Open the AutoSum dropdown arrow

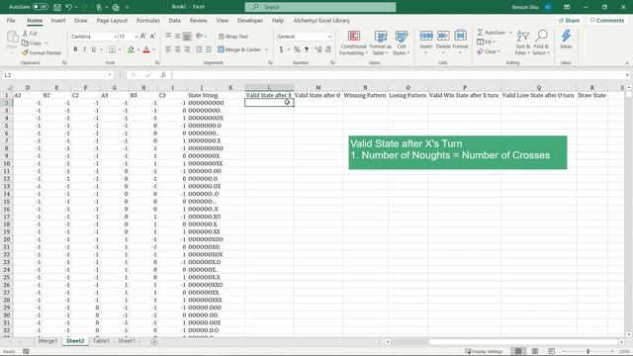(x=510, y=33)
